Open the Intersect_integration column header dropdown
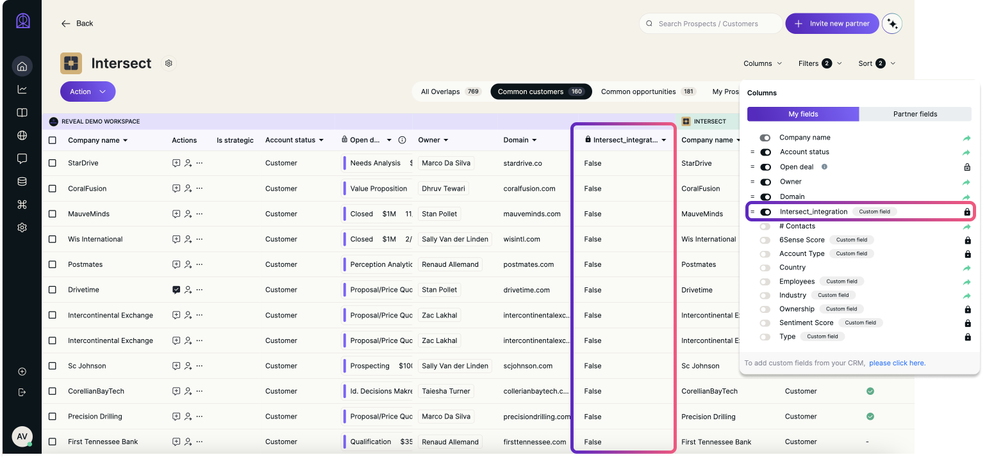1003x471 pixels. [664, 140]
